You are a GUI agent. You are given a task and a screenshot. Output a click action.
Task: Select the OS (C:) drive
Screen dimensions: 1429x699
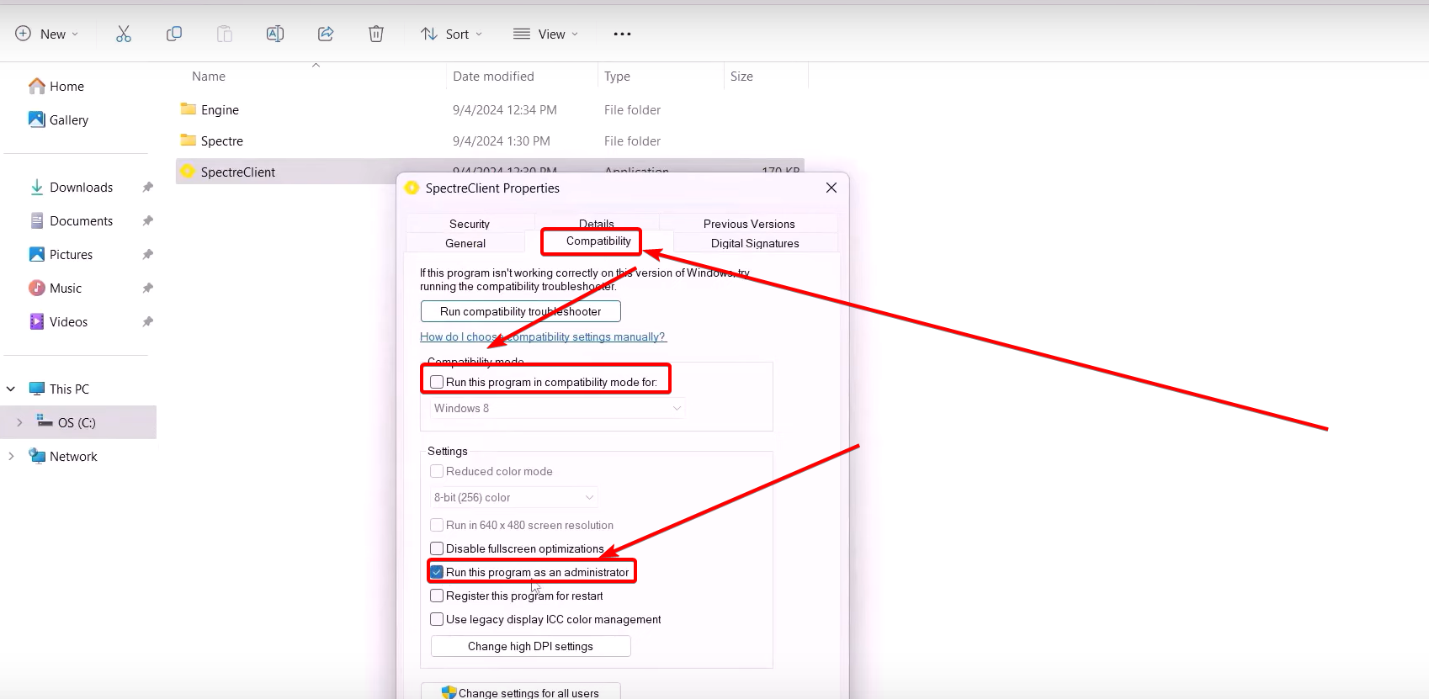coord(78,422)
